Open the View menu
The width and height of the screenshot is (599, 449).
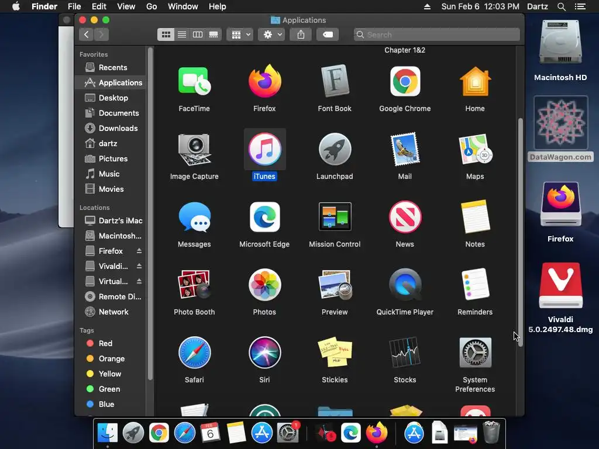pyautogui.click(x=126, y=6)
